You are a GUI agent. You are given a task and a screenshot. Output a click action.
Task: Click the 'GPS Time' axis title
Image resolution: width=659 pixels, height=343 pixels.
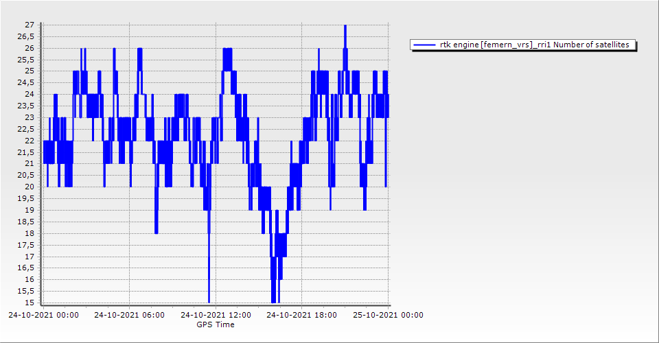tap(216, 324)
